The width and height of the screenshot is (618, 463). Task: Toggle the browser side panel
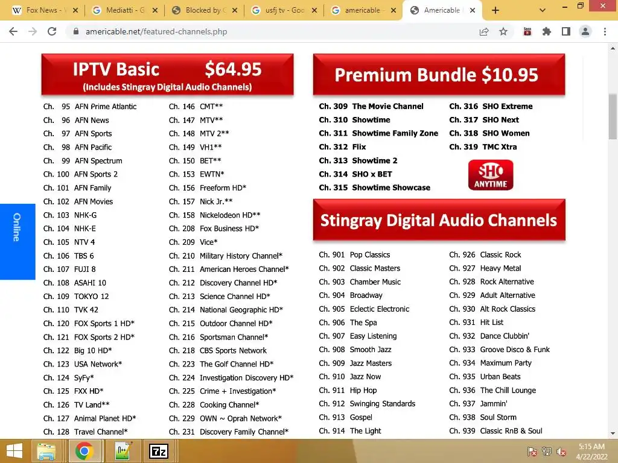point(566,31)
